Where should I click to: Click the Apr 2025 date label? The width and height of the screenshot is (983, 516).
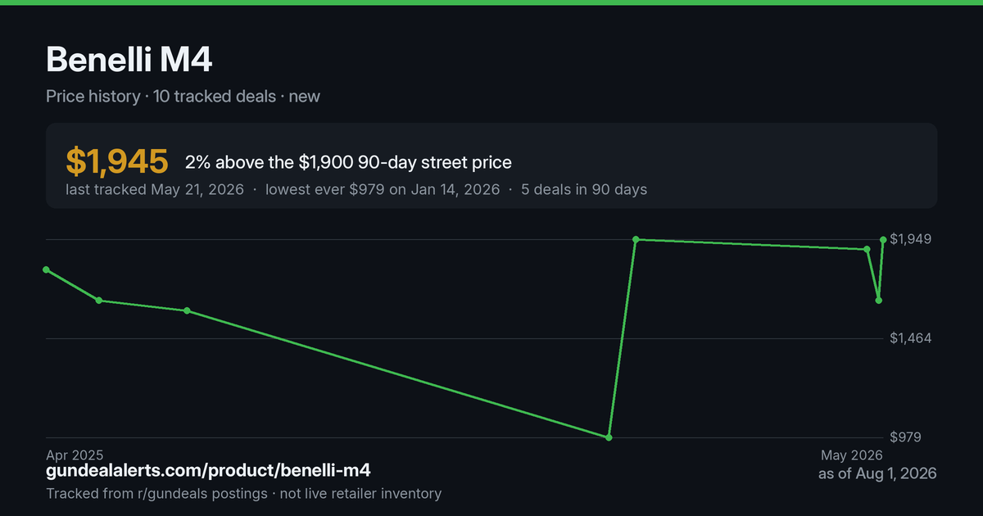tap(75, 455)
